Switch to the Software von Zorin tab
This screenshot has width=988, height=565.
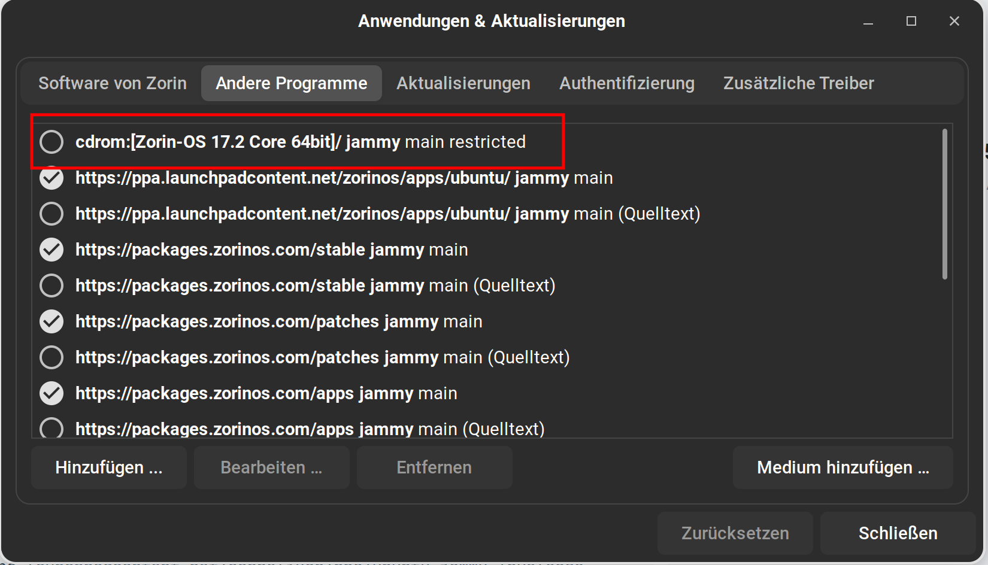(x=113, y=83)
